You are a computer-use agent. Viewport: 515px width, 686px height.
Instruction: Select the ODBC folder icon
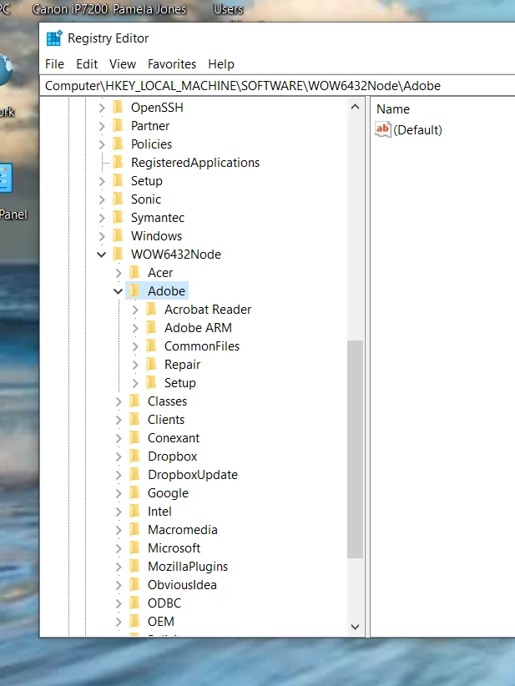coord(134,603)
